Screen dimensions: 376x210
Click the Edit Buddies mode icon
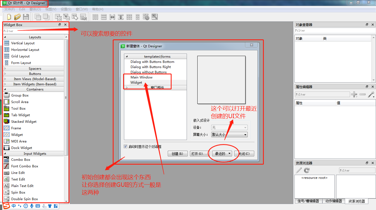[x=75, y=17]
